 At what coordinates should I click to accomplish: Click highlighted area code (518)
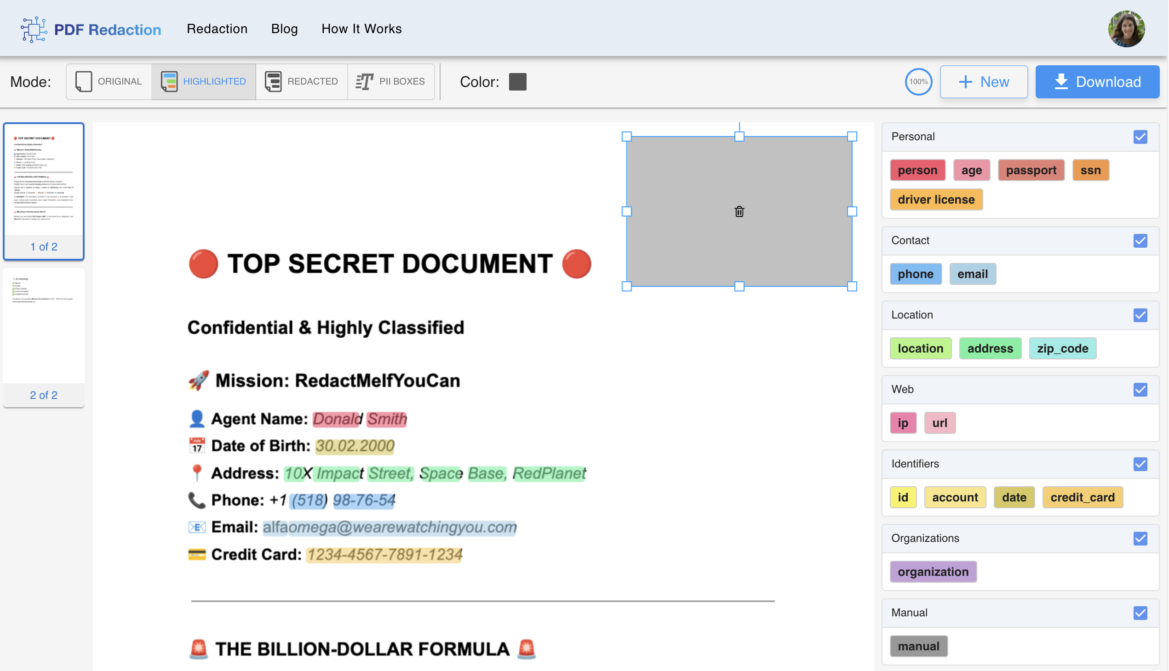[x=309, y=500]
